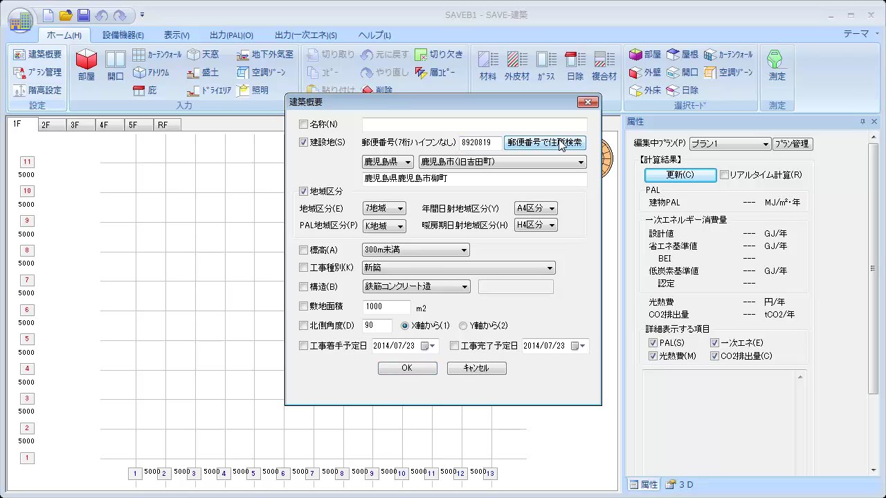
Task: Open the 複合材 icon
Action: click(x=604, y=65)
